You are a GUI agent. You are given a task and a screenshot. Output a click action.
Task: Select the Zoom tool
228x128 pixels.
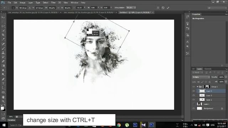click(3, 101)
